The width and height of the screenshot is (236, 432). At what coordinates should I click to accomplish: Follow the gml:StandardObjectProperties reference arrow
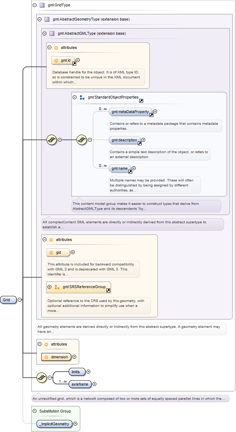pos(141,101)
